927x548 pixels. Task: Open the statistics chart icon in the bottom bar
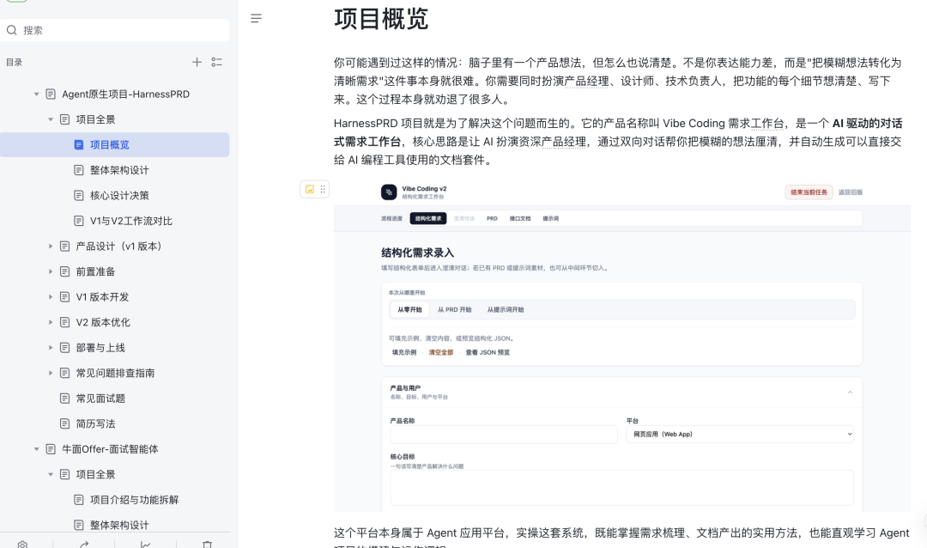click(145, 545)
